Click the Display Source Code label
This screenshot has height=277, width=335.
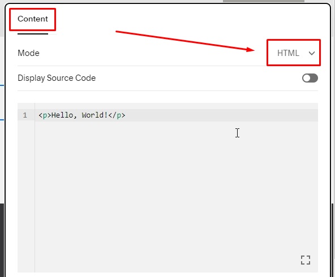(57, 78)
